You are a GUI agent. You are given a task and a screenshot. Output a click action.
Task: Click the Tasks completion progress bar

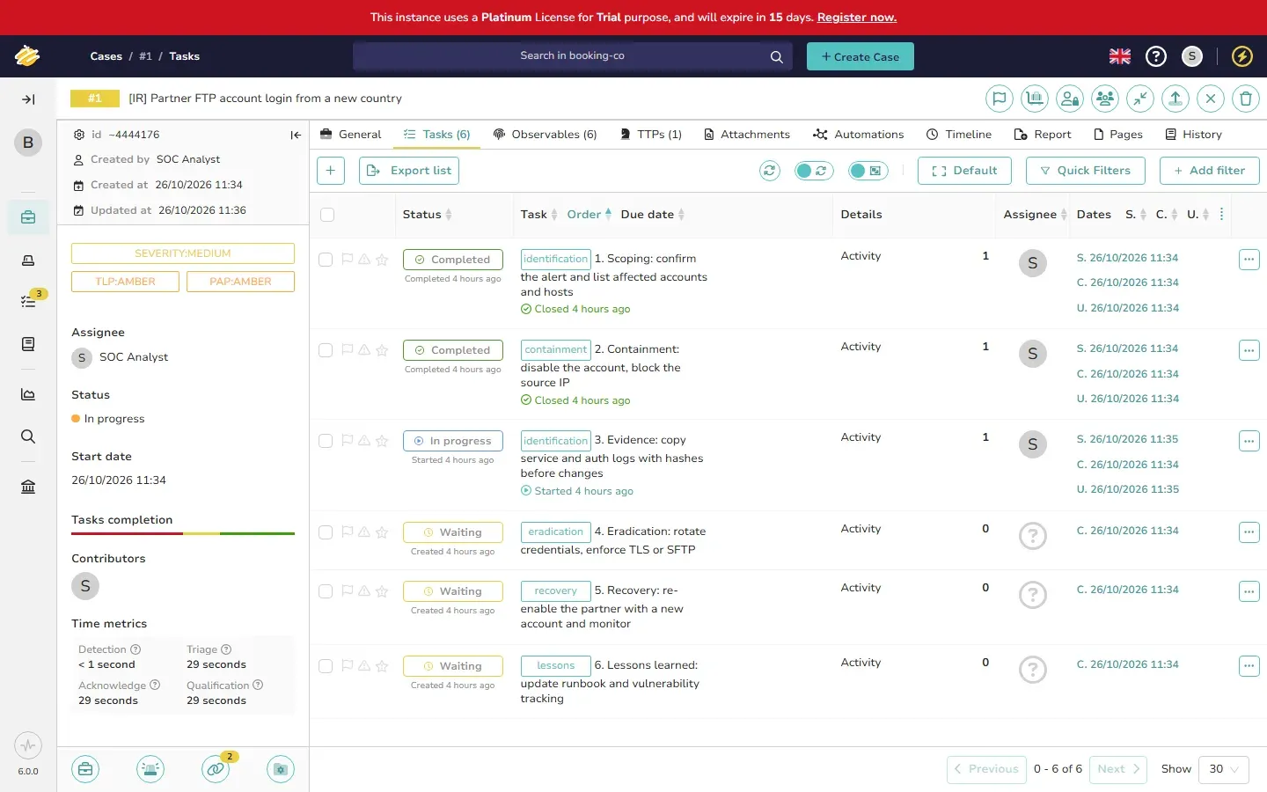pos(183,533)
